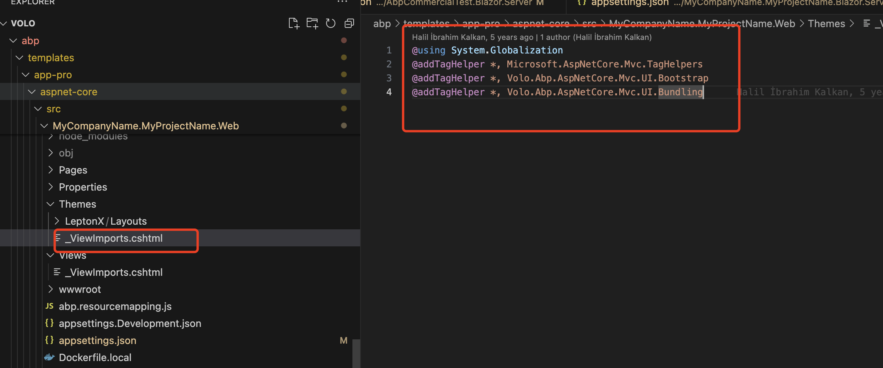883x368 pixels.
Task: Refresh the Explorer file tree
Action: 330,24
